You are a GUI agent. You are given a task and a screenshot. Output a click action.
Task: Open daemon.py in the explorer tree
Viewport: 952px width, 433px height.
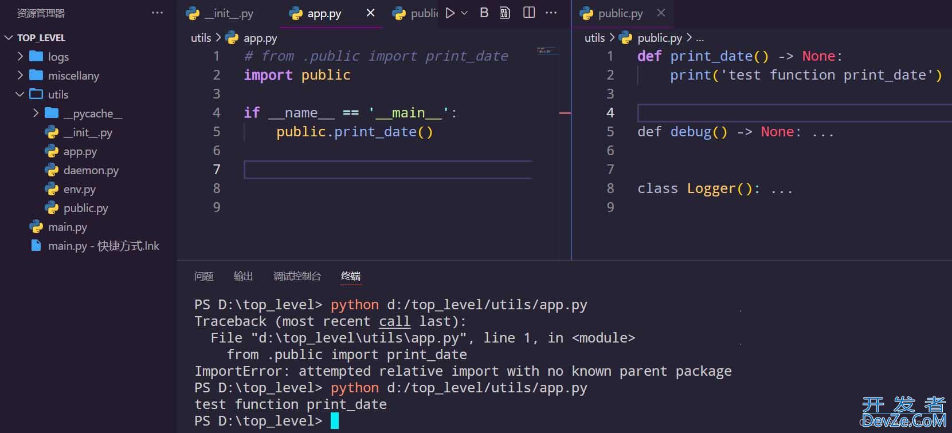(x=91, y=170)
